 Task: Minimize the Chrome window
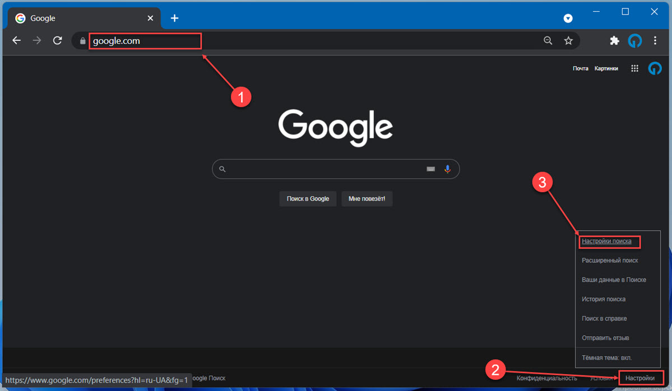click(x=596, y=12)
